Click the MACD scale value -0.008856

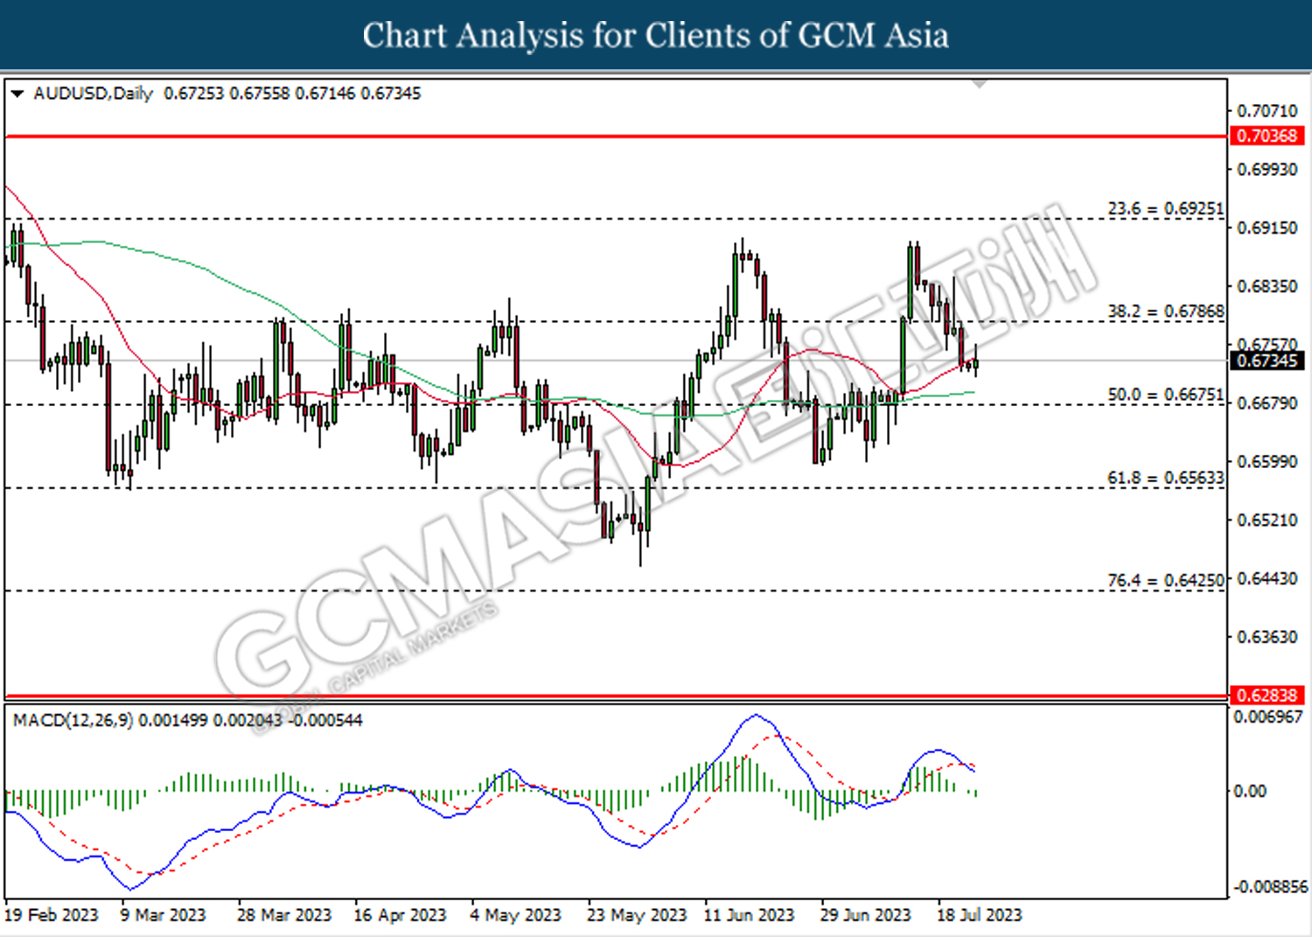coord(1270,886)
